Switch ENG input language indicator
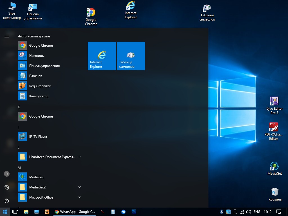288x216 pixels. [x=257, y=212]
